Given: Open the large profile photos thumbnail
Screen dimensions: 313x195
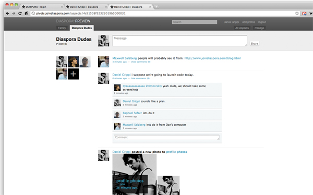Looking at the screenshot, I should coord(135,174).
